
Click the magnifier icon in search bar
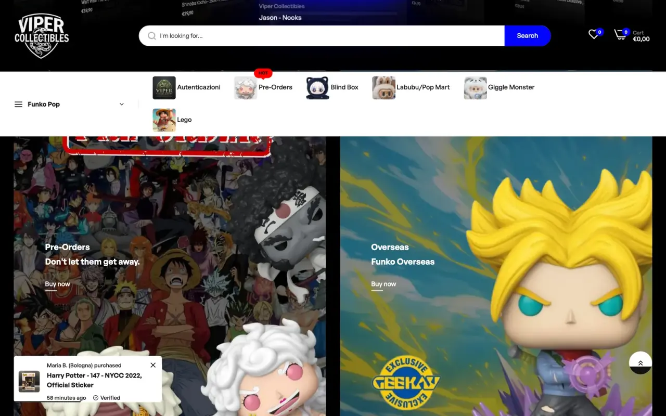click(x=152, y=36)
